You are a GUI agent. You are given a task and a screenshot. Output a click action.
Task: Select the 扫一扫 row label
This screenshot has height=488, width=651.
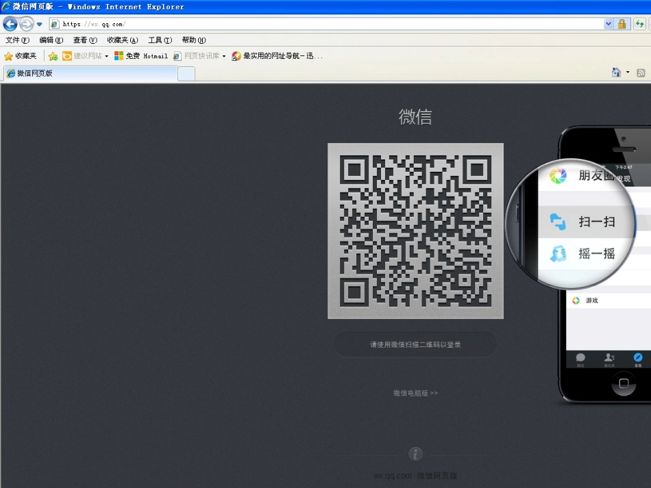click(597, 222)
